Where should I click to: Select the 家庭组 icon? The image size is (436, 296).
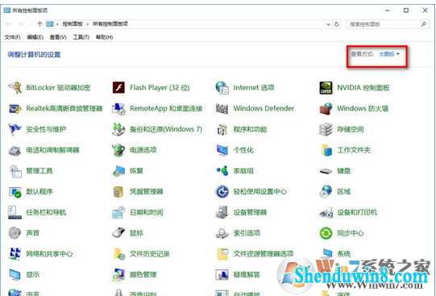[222, 171]
